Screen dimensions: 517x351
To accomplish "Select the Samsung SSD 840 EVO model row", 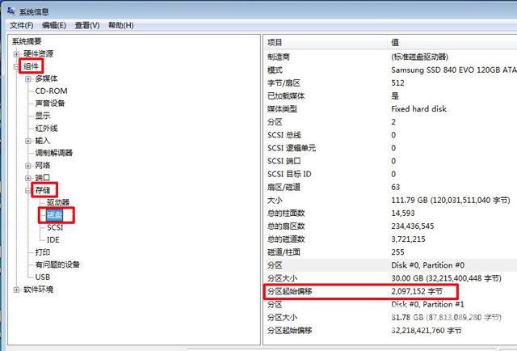I will pyautogui.click(x=388, y=70).
